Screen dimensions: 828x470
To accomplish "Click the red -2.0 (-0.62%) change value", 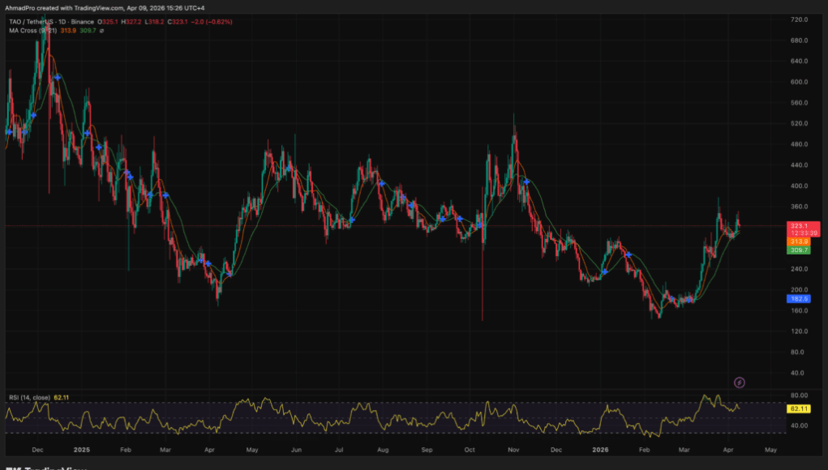I will click(x=210, y=22).
